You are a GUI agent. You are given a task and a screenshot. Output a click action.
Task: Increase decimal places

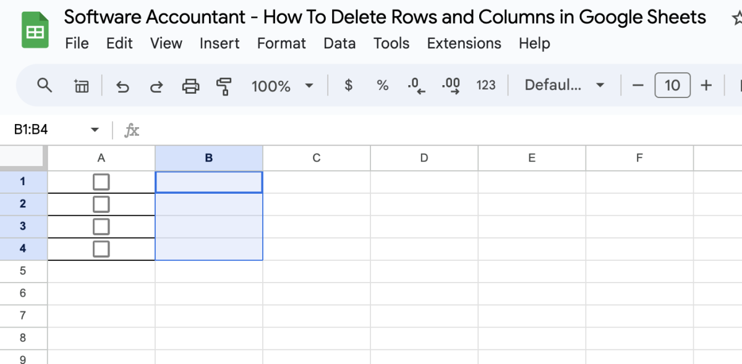pyautogui.click(x=451, y=86)
